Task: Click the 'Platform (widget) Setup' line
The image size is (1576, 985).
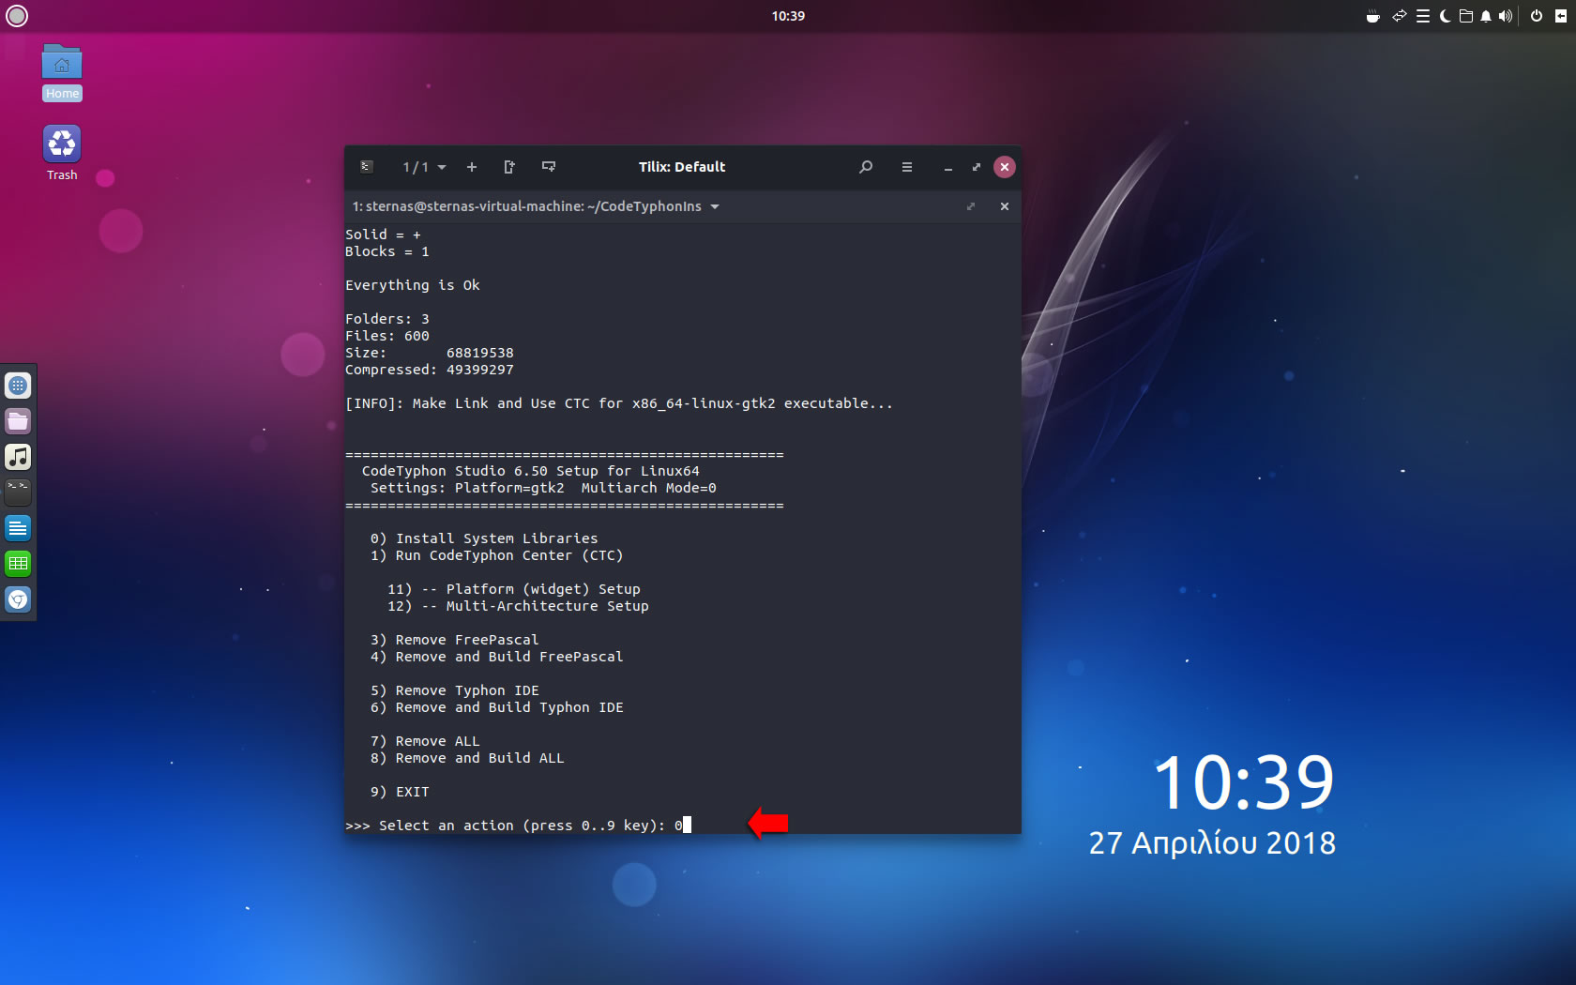Action: click(513, 589)
